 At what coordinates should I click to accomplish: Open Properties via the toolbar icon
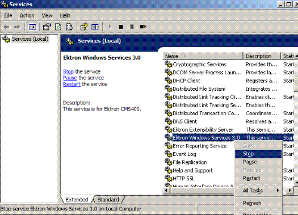coord(47,27)
